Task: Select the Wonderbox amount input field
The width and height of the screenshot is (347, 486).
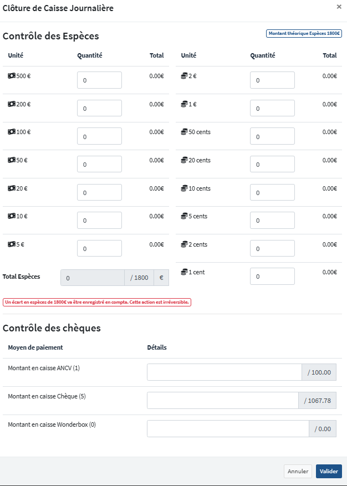Action: tap(227, 429)
